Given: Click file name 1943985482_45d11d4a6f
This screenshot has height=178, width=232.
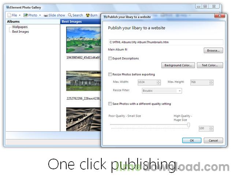Looking at the screenshot, I should tap(83, 58).
